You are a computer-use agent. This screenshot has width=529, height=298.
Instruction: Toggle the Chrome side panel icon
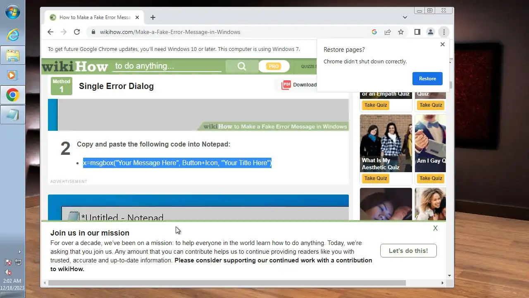417,32
